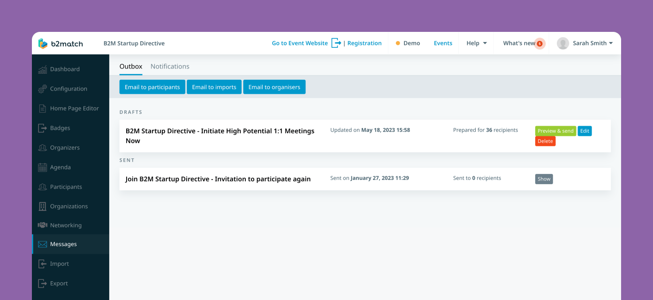Click the Export arrow icon

(x=42, y=284)
